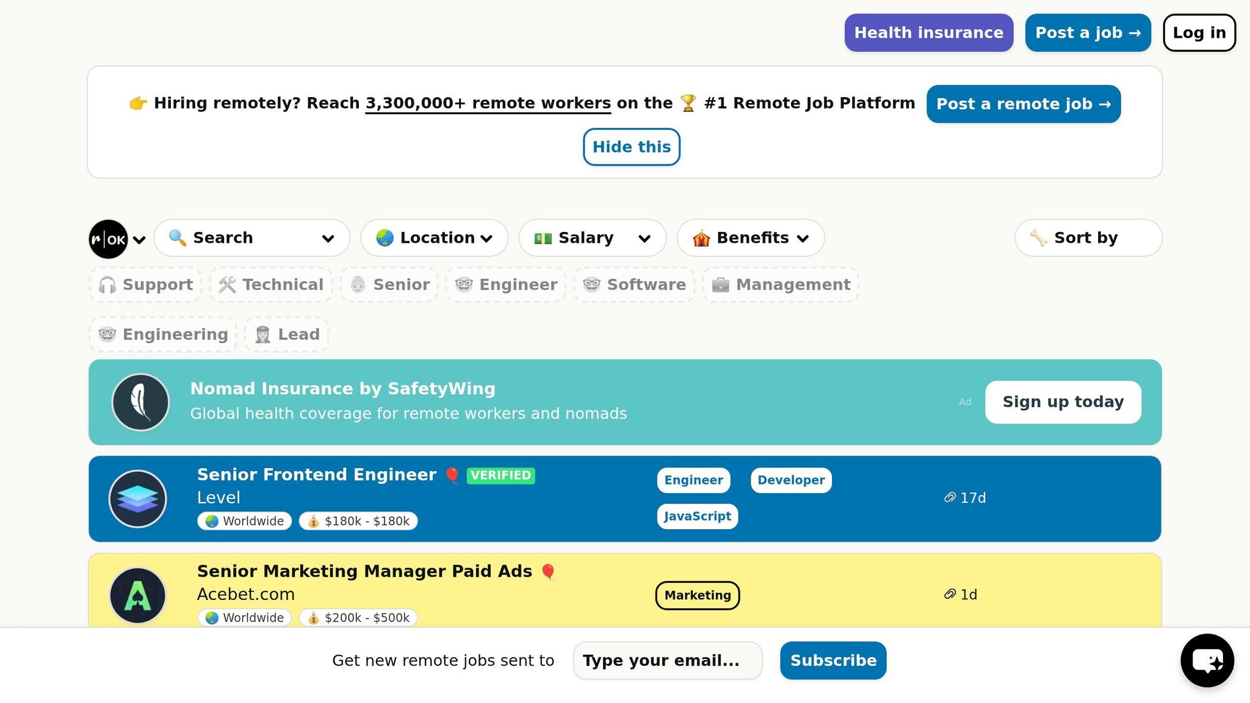
Task: Open the chat bubble widget icon
Action: click(1207, 660)
